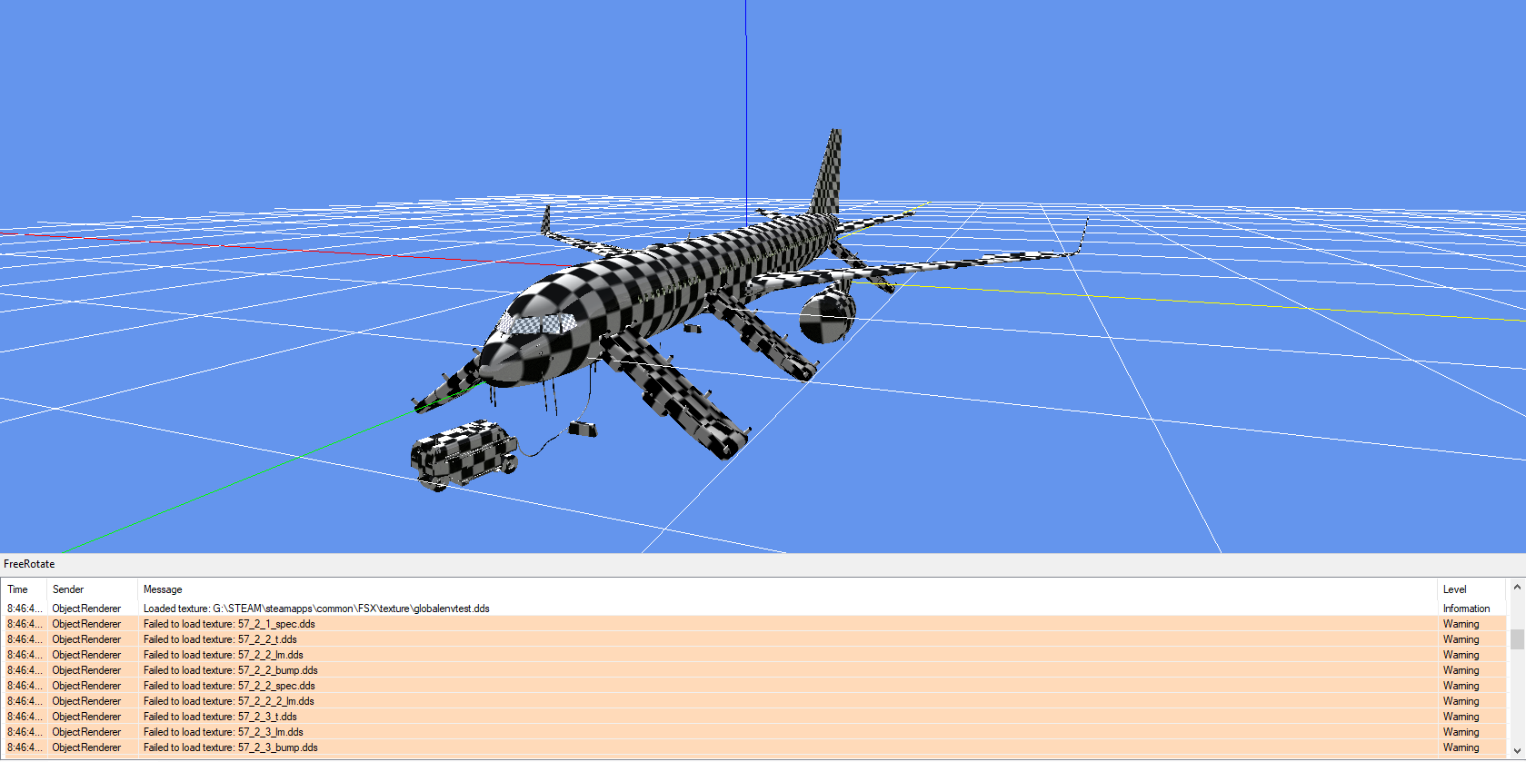
Task: Click the Level column header
Action: 1454,589
